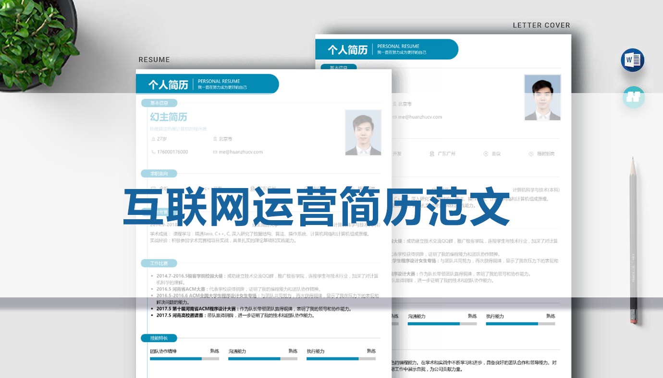Click the blue Word document icon

tap(632, 60)
